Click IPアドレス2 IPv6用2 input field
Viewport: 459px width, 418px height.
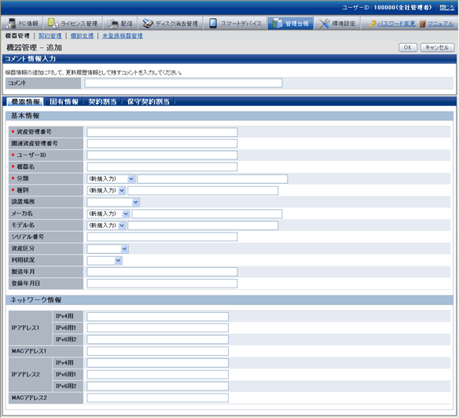pos(157,386)
